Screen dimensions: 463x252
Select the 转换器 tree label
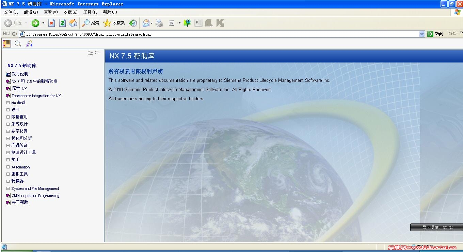pyautogui.click(x=17, y=181)
